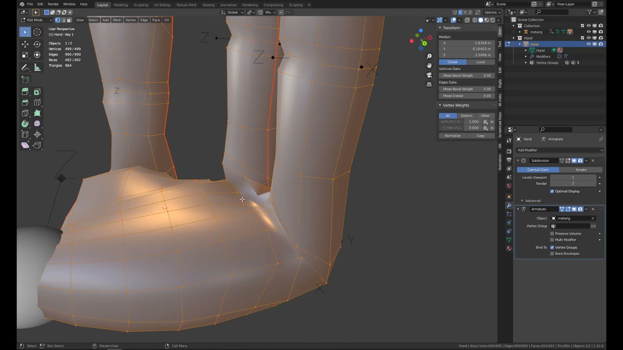Activate the Extrude Region tool

click(25, 92)
